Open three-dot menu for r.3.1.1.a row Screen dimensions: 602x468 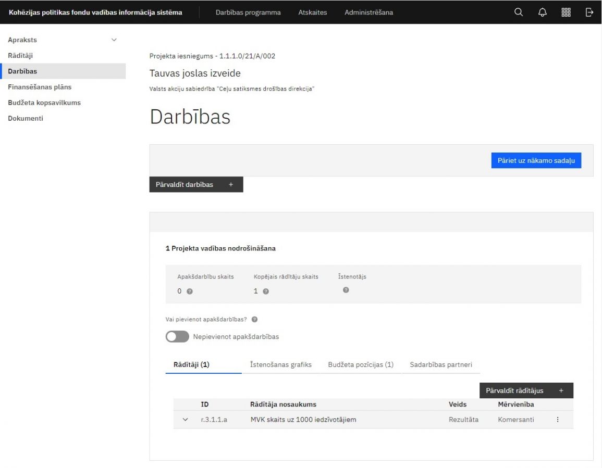click(558, 420)
